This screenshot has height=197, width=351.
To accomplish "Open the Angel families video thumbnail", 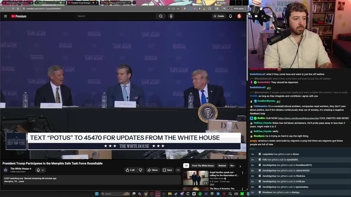I will [x=196, y=178].
